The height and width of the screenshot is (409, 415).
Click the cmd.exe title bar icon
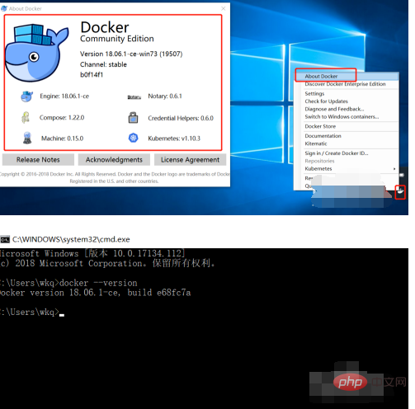[x=5, y=240]
